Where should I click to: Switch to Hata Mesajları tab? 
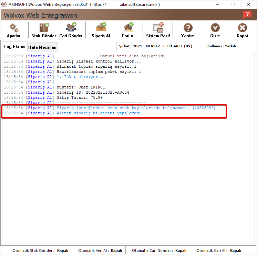point(42,47)
